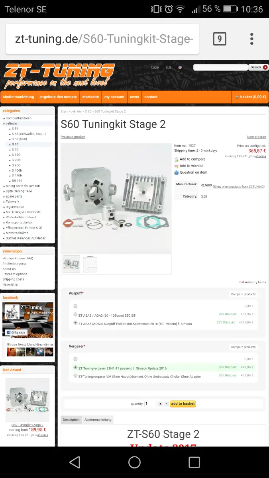269x478 pixels.
Task: Click the Add to compare icon
Action: tap(177, 159)
